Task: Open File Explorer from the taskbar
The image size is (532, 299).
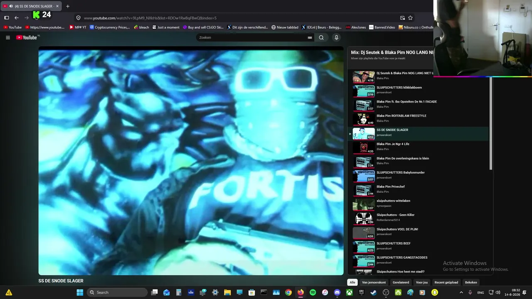Action: tap(227, 292)
